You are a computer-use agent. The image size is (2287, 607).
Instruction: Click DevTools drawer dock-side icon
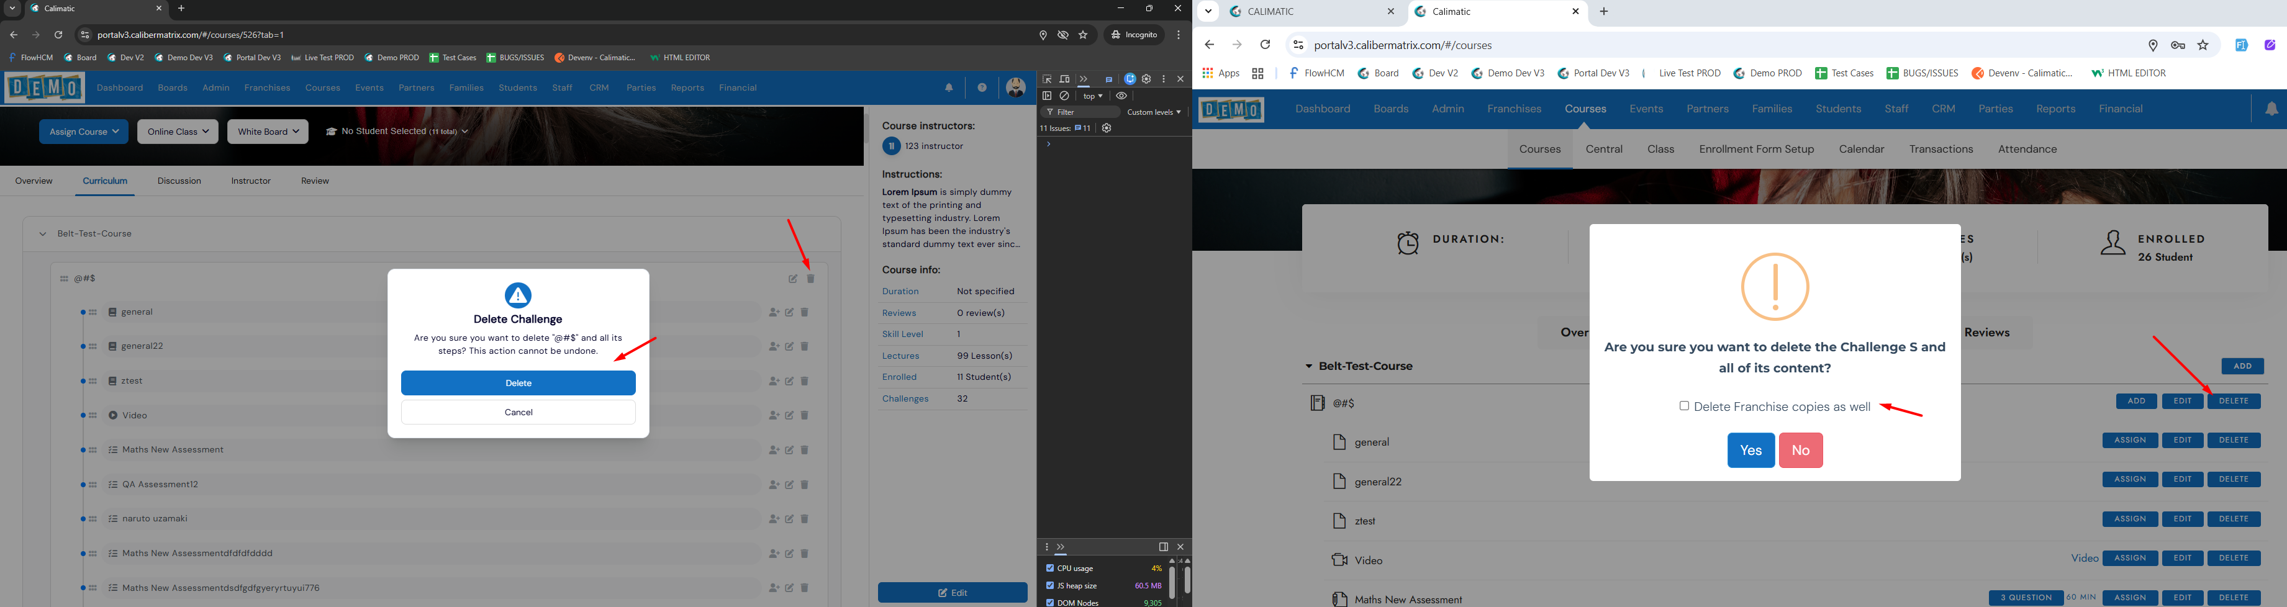[x=1163, y=547]
